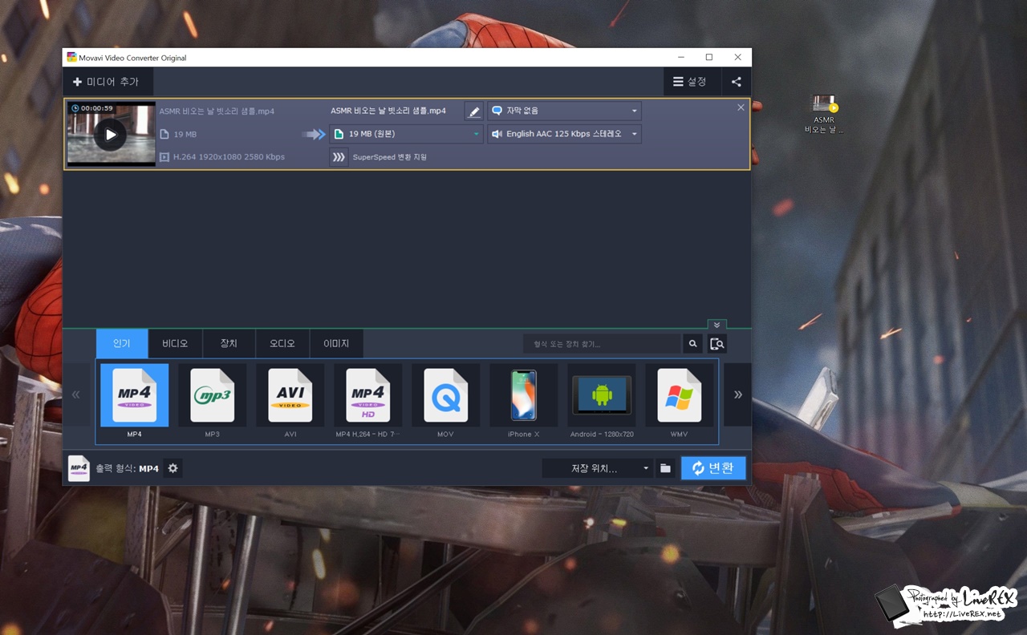Click the output filename ASMR text
This screenshot has width=1027, height=635.
388,111
